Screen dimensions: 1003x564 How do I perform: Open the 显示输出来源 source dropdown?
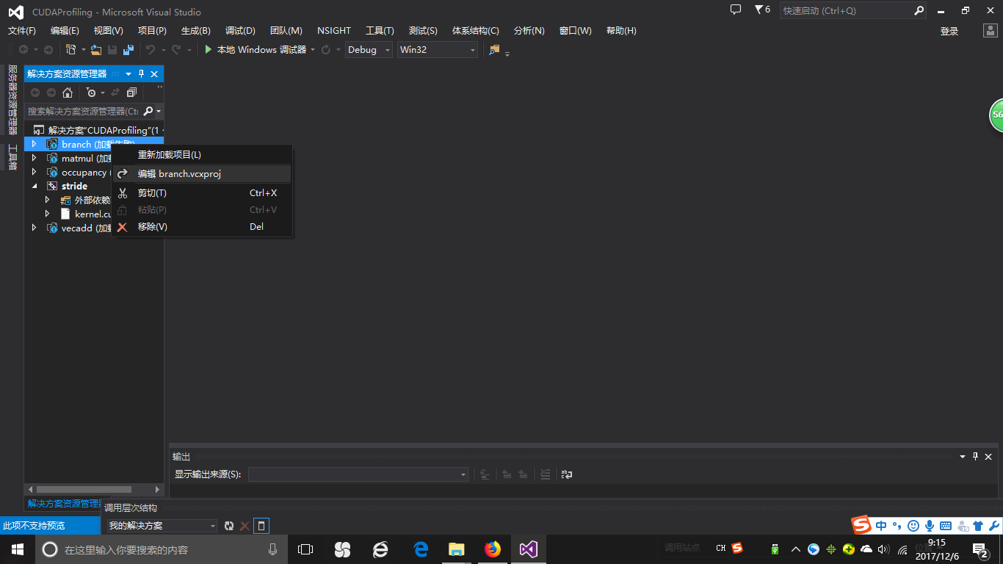[x=358, y=474]
